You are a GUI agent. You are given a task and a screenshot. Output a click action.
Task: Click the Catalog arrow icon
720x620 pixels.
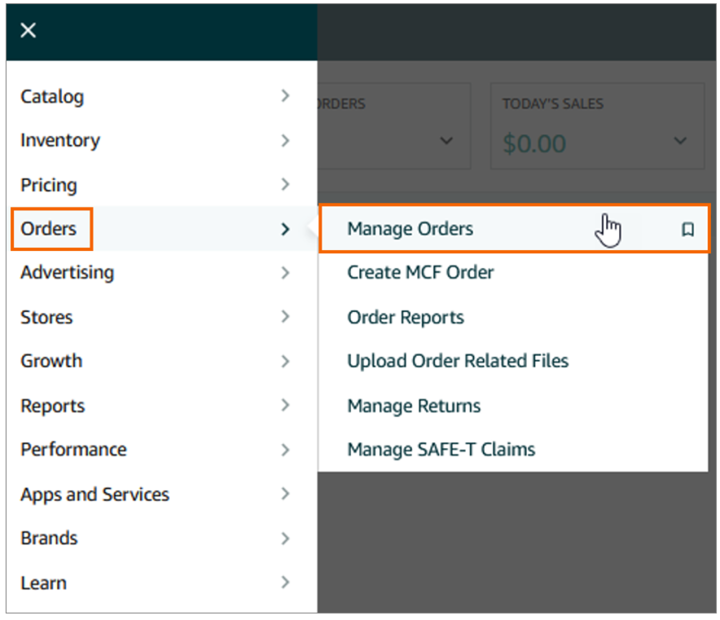click(285, 95)
